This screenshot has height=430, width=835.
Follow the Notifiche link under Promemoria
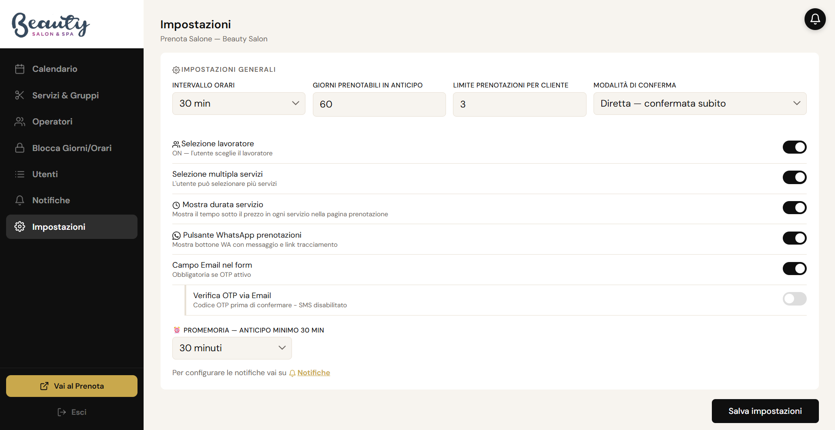point(314,373)
